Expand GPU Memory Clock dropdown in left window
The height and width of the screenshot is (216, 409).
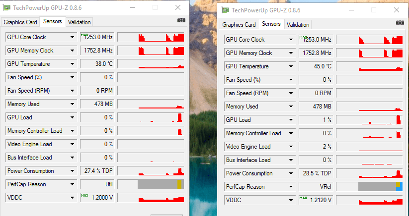pyautogui.click(x=72, y=51)
